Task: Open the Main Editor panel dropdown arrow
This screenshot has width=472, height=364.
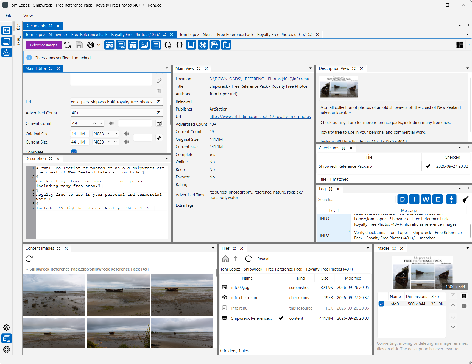Action: coord(167,68)
